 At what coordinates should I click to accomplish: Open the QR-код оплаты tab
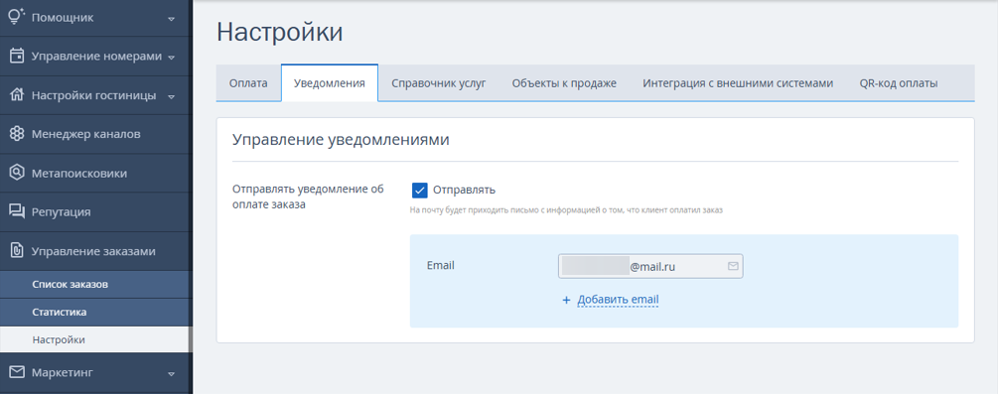coord(898,83)
